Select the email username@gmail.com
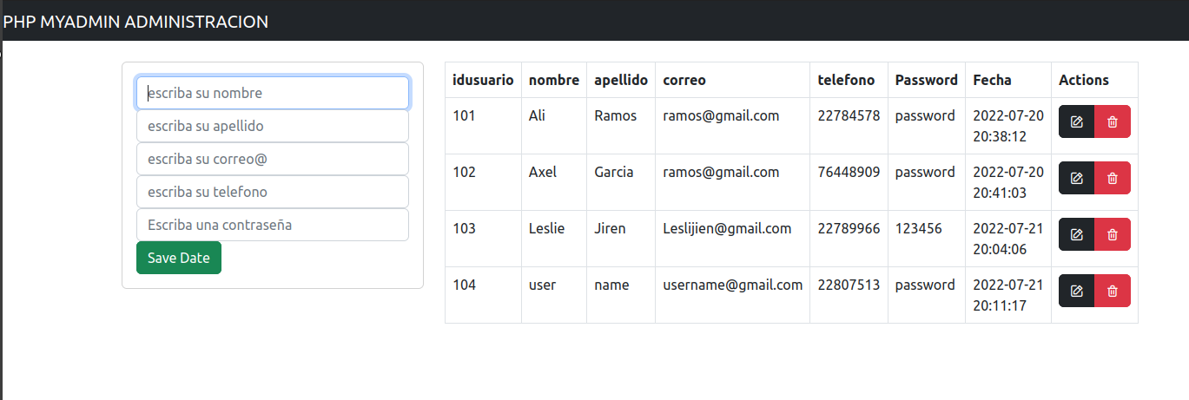Screen dimensions: 1189x400 coord(732,285)
